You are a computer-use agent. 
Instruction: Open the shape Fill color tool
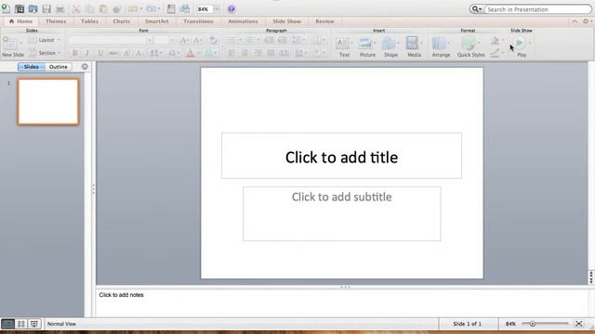(495, 40)
